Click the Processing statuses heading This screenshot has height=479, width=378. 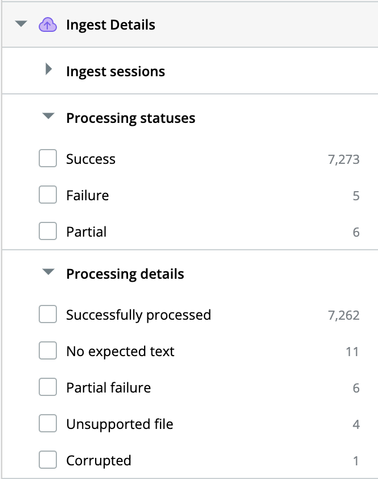tap(131, 118)
